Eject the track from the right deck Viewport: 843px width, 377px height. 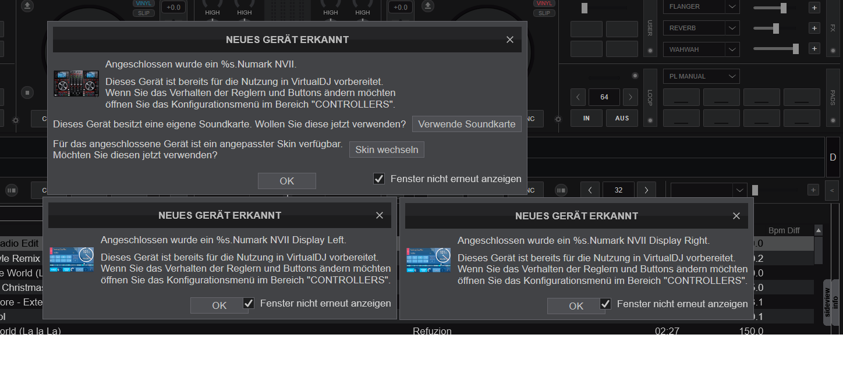pos(428,6)
